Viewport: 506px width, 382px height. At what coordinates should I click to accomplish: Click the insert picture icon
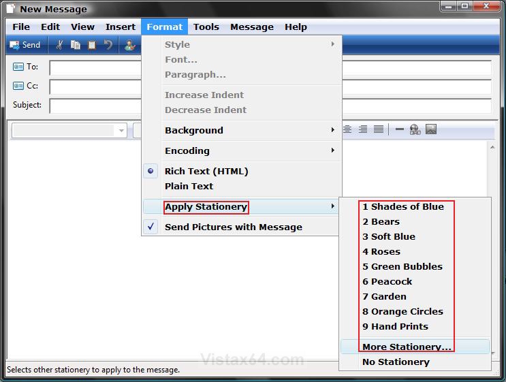coord(431,129)
